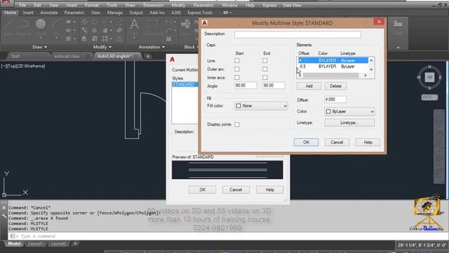Click Cancel in Multiline Style dialog behind

click(236, 190)
